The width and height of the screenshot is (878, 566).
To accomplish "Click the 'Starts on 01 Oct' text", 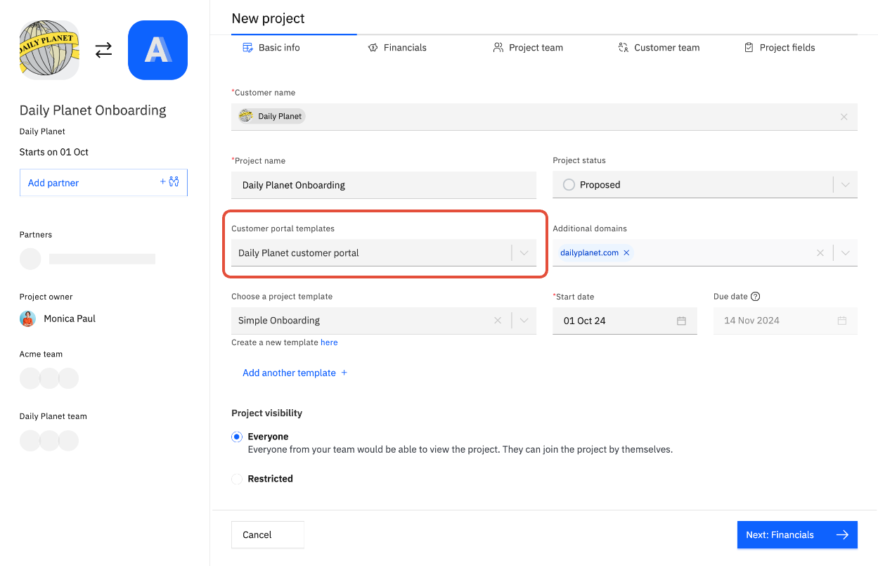I will [x=54, y=152].
